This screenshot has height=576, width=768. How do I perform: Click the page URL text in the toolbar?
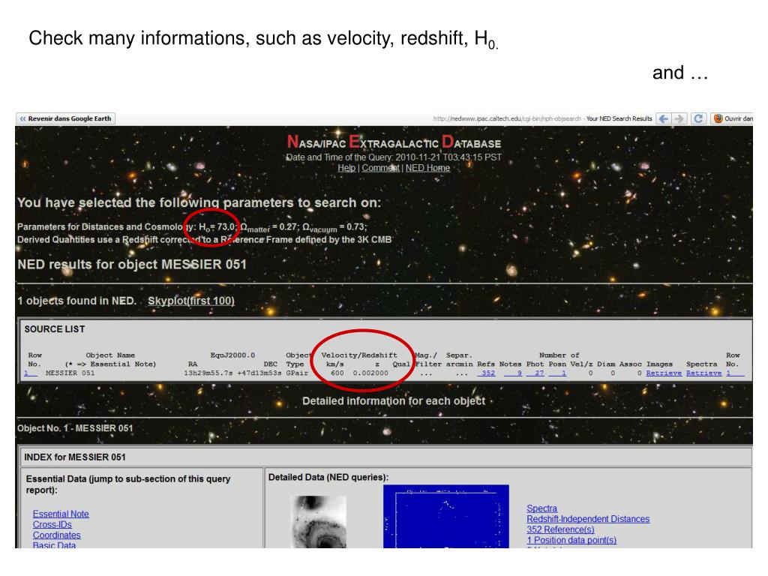click(507, 118)
